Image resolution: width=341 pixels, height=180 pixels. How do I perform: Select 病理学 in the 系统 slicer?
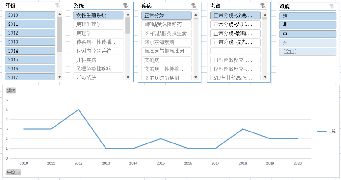coord(98,33)
